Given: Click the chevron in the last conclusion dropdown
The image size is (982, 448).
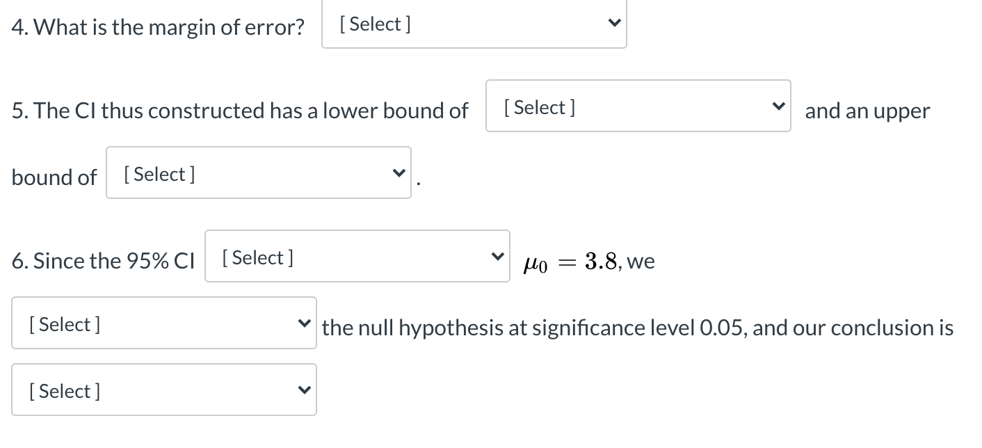Looking at the screenshot, I should 303,390.
